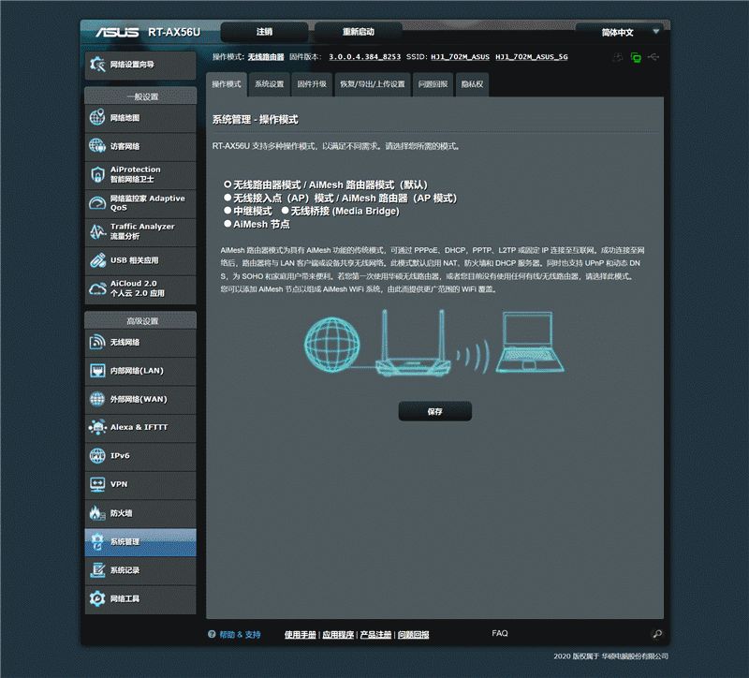
Task: Select the AiMesh 节点 radio button
Action: pyautogui.click(x=228, y=224)
